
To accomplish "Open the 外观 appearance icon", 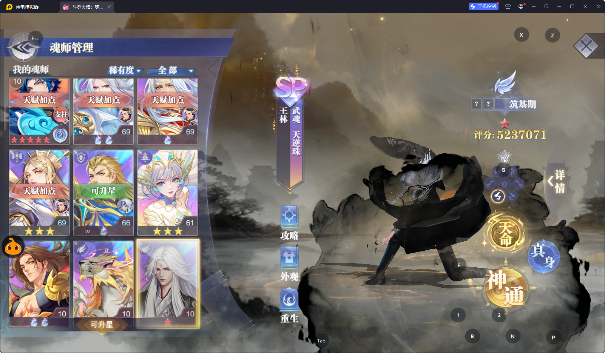I will point(290,264).
